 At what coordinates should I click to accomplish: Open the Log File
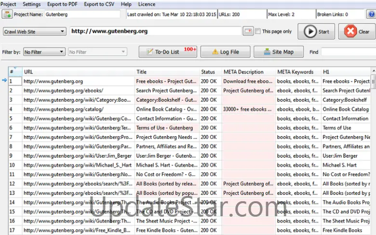click(x=226, y=52)
